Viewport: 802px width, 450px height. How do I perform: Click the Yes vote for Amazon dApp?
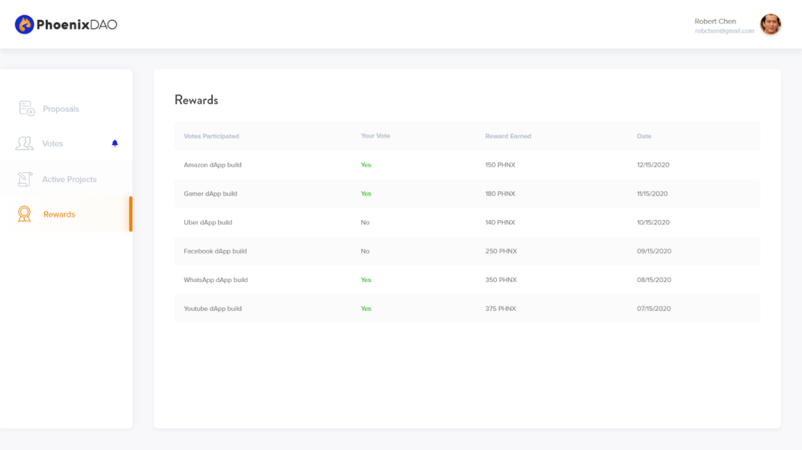[366, 165]
